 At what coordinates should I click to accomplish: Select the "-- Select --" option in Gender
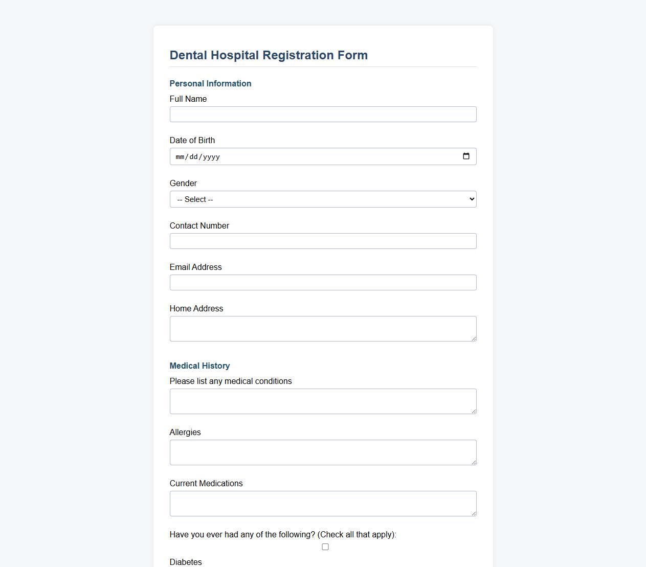[x=323, y=199]
